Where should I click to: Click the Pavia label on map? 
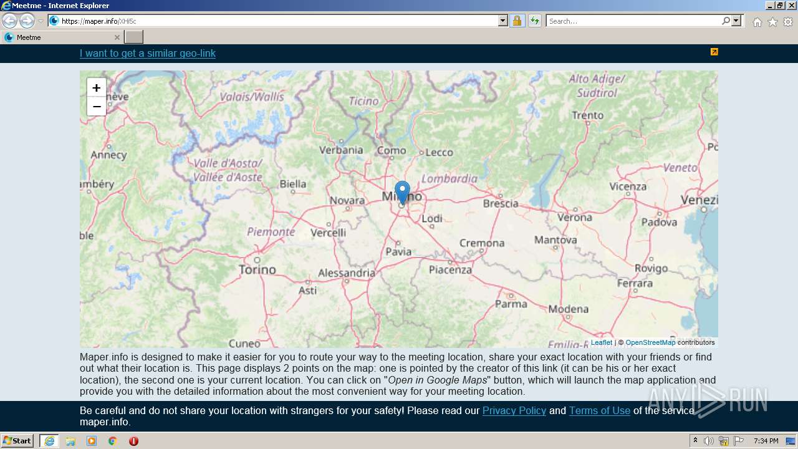pyautogui.click(x=398, y=251)
